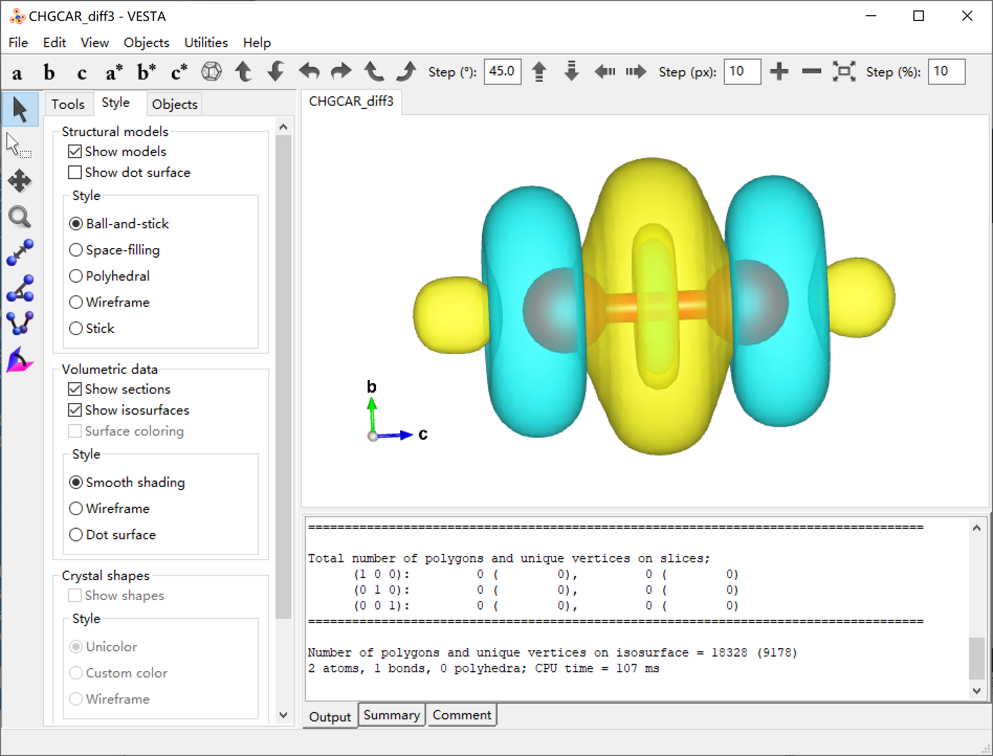
Task: Uncheck Show isosurfaces
Action: pyautogui.click(x=75, y=410)
